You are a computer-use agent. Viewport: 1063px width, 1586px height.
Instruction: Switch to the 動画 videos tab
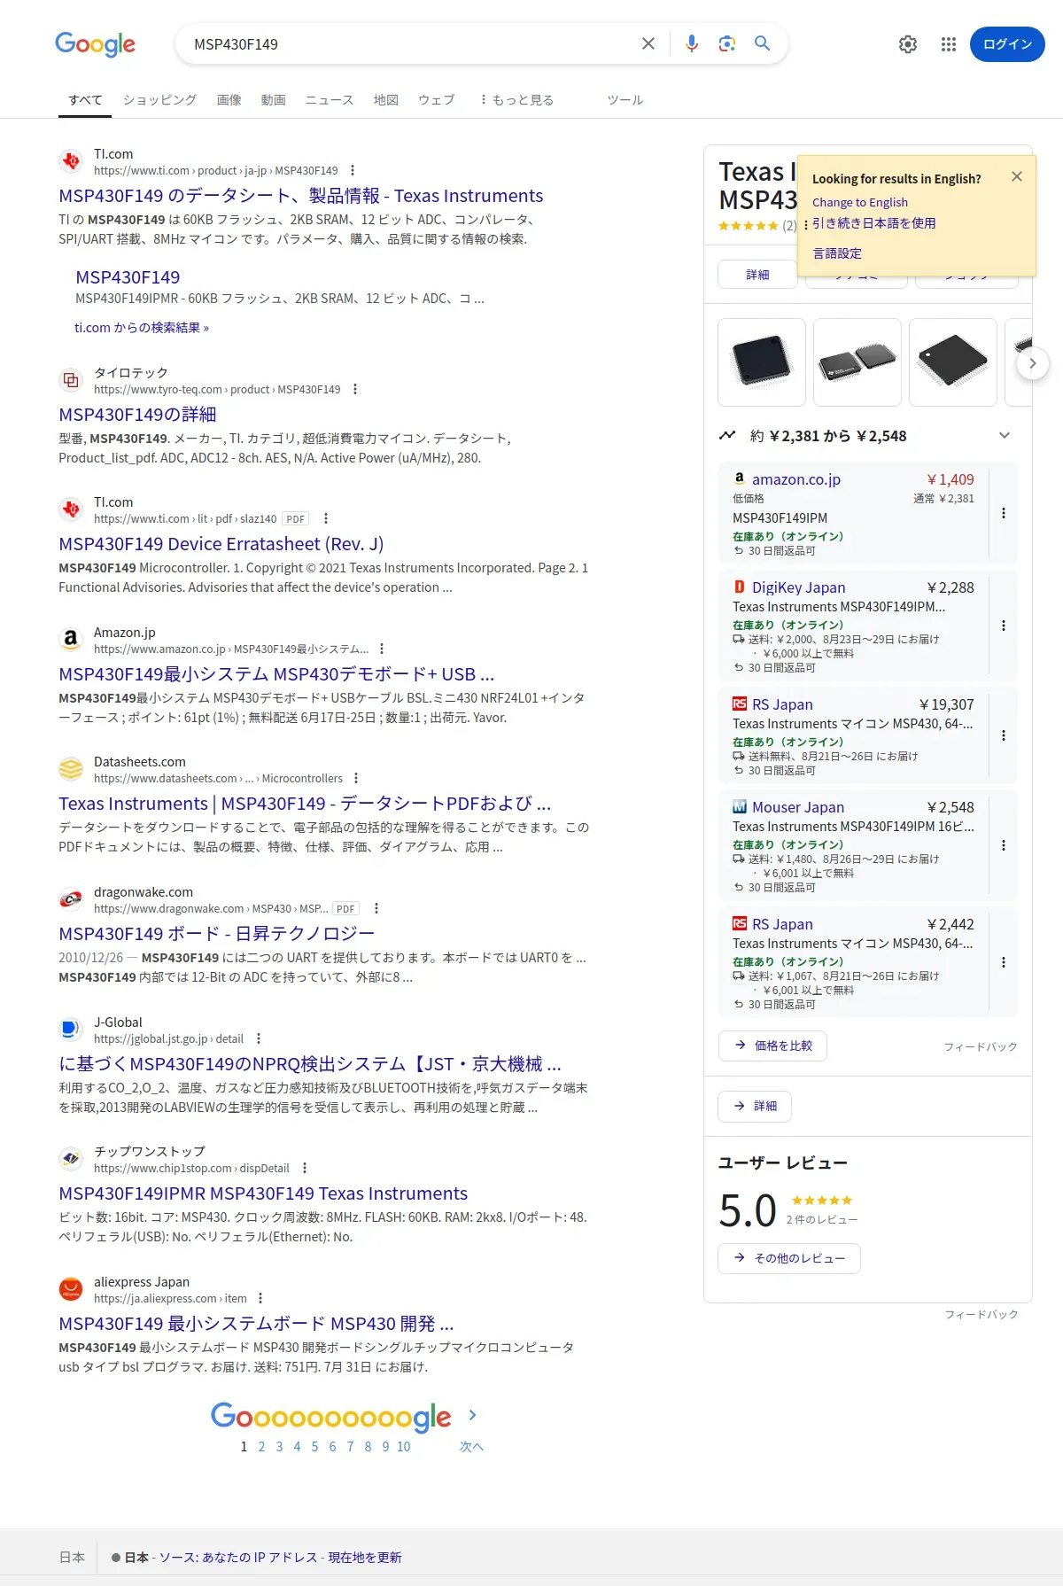pyautogui.click(x=274, y=100)
